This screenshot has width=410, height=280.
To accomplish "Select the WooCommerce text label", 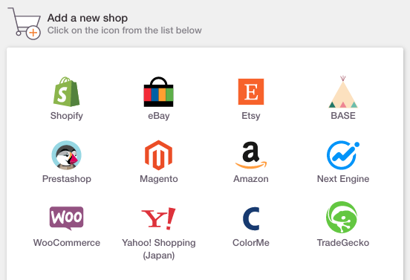I will click(x=67, y=243).
